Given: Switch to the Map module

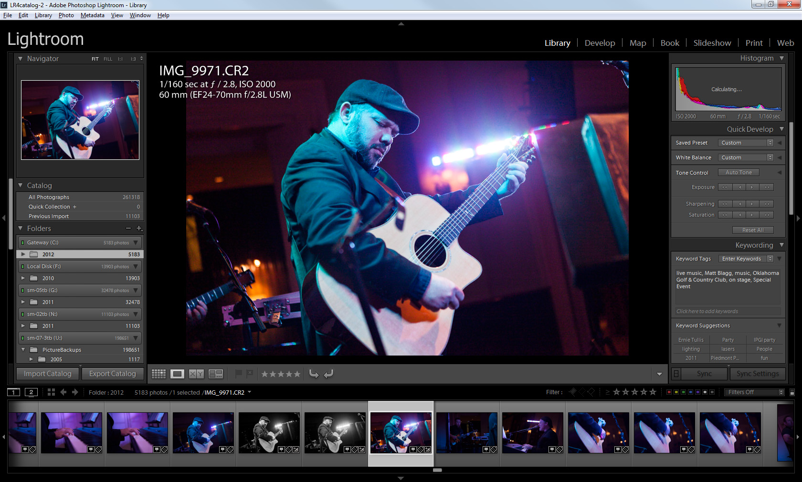Looking at the screenshot, I should click(x=638, y=43).
